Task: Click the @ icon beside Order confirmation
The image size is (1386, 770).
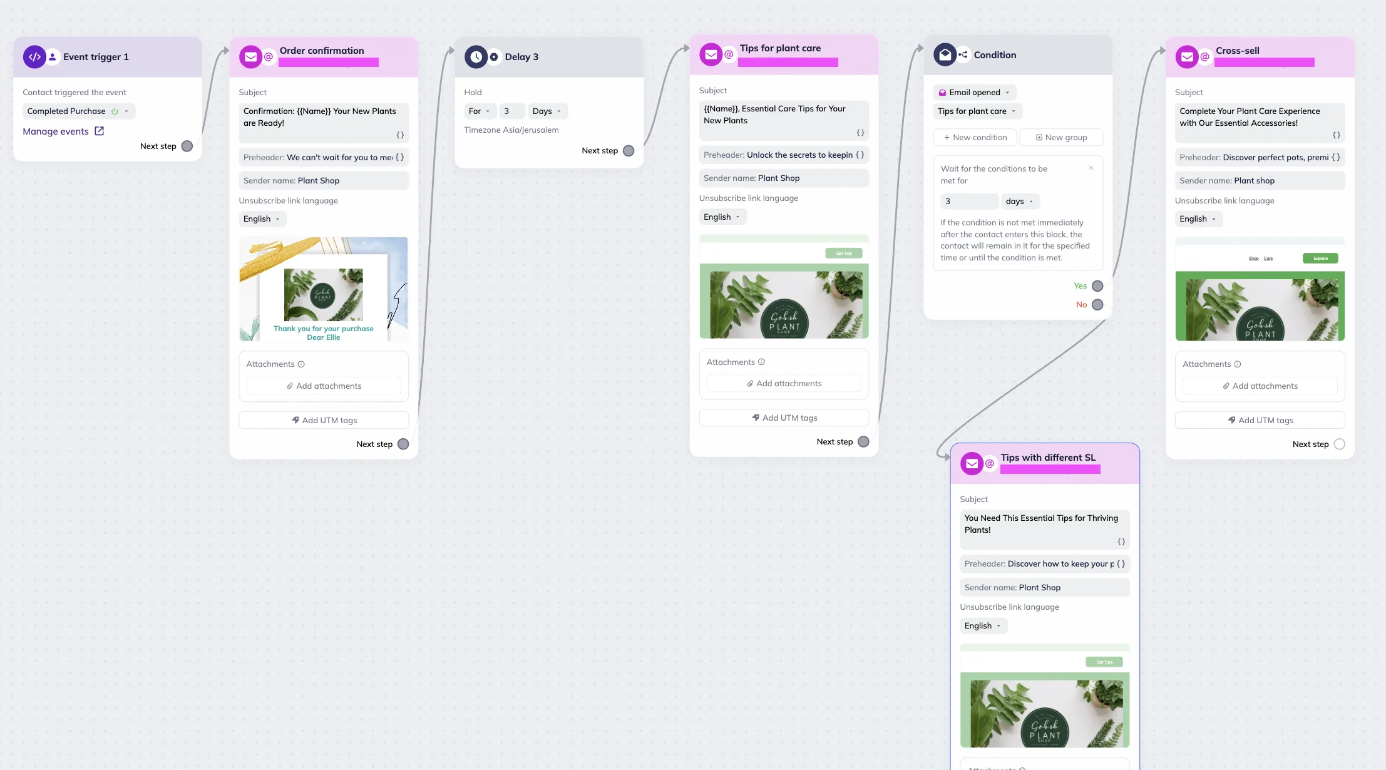Action: (x=269, y=57)
